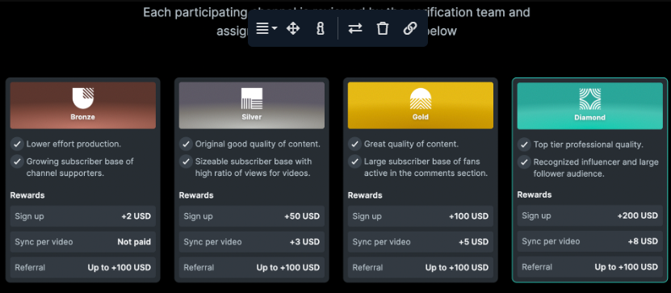Click the Gold card Rewards heading
This screenshot has height=293, width=671.
(365, 195)
